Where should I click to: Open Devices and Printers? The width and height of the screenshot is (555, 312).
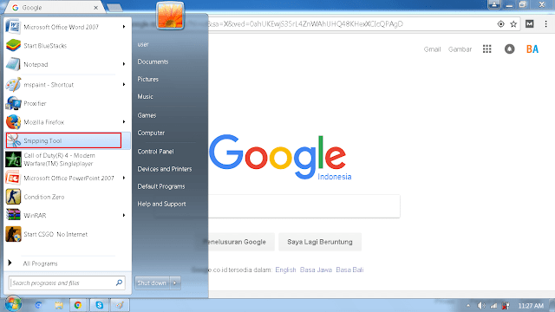pos(165,169)
